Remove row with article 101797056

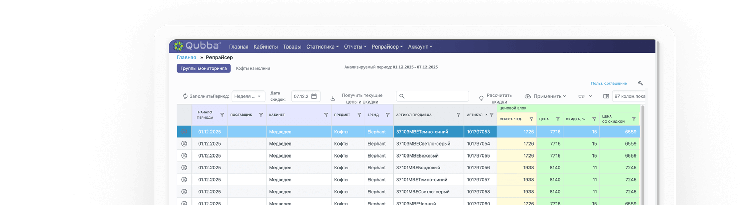184,168
